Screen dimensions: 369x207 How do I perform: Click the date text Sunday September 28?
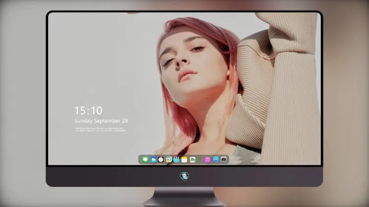coord(101,121)
